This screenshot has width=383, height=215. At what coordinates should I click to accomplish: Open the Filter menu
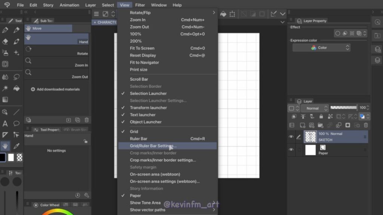(140, 5)
